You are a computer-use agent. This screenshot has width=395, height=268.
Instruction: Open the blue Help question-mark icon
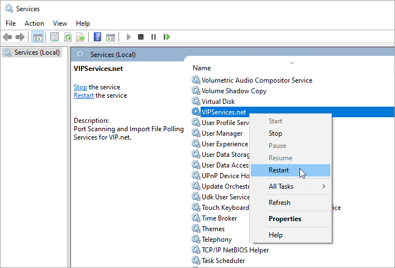coord(97,37)
